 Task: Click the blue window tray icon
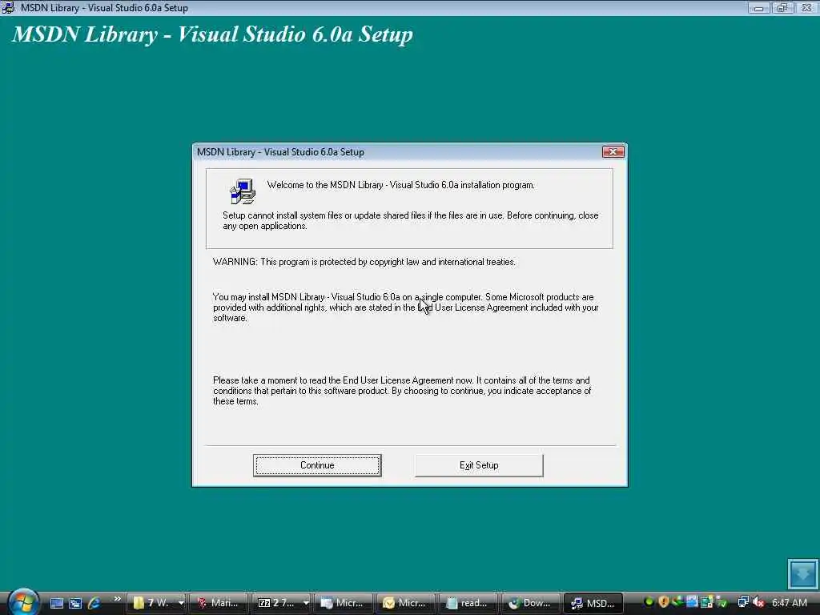[x=692, y=602]
